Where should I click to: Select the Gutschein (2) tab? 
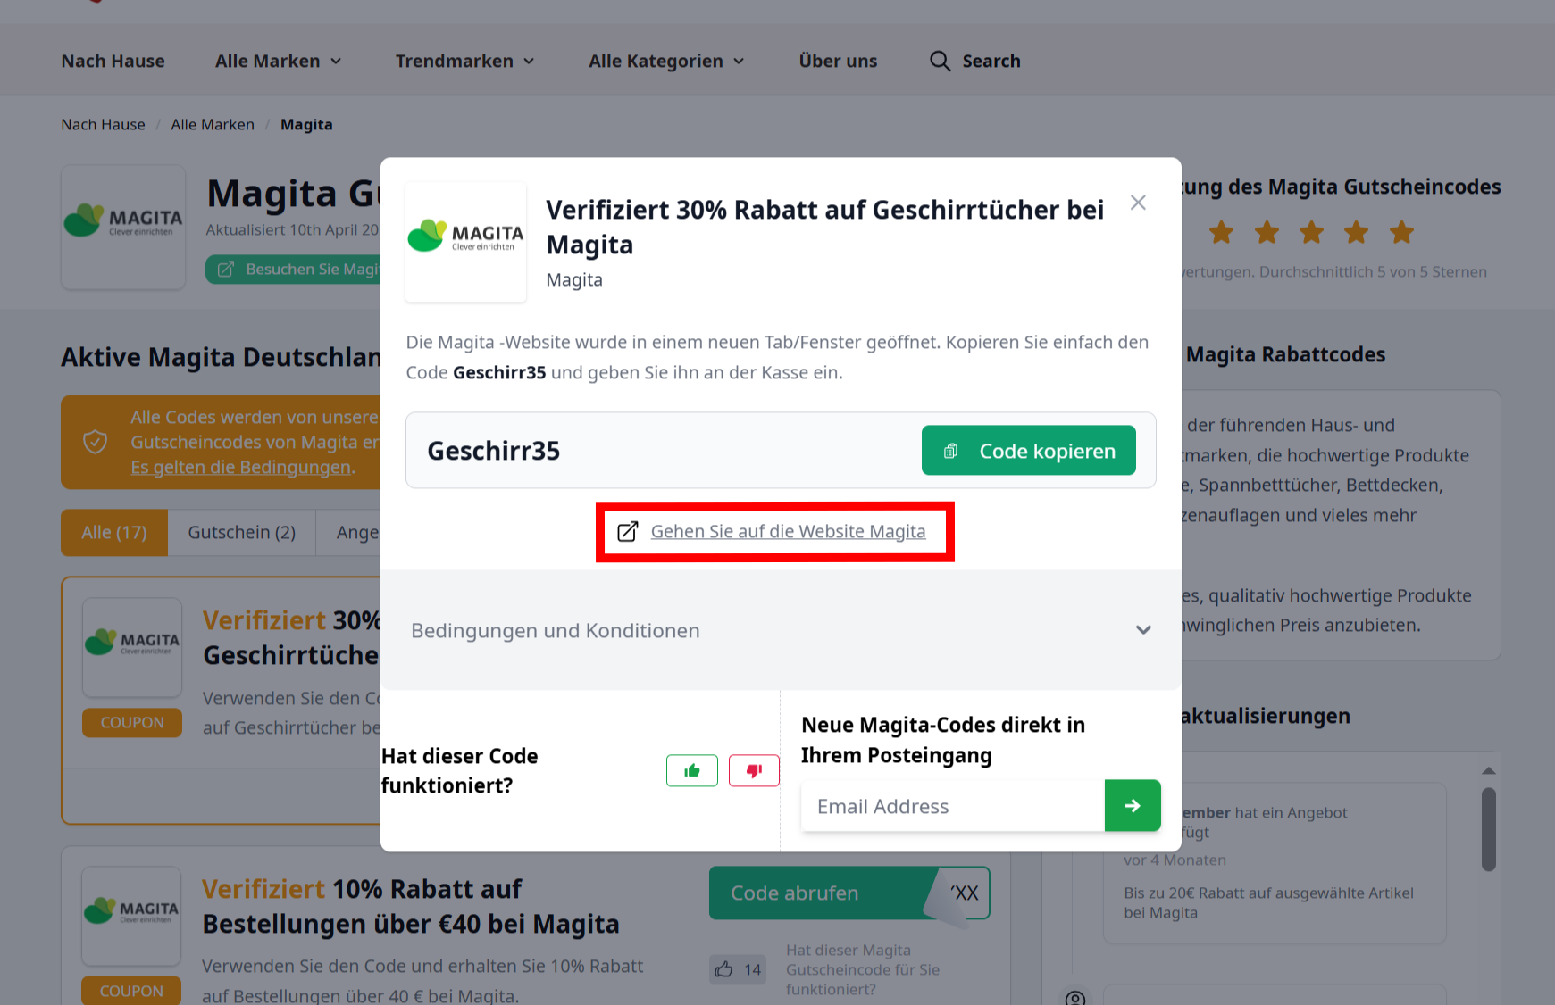[241, 533]
